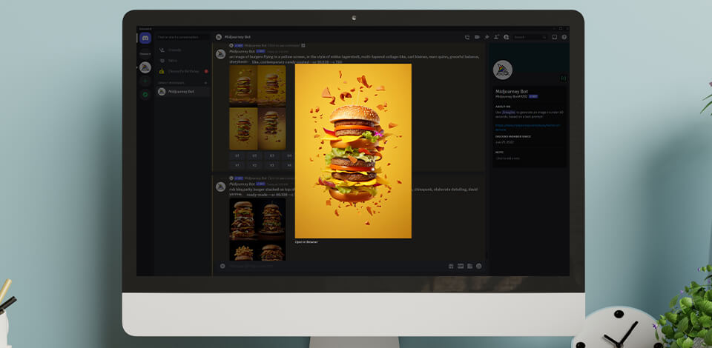712x348 pixels.
Task: Open Explore Discoverable Servers compass icon
Action: 145,95
